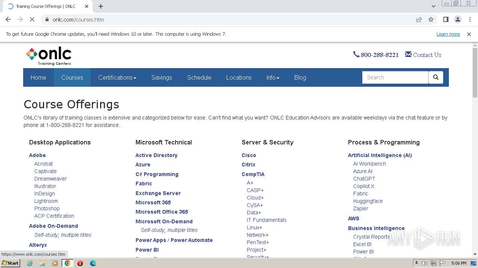Open the InDesign course link
Screen dimensions: 478x268
tap(44, 194)
